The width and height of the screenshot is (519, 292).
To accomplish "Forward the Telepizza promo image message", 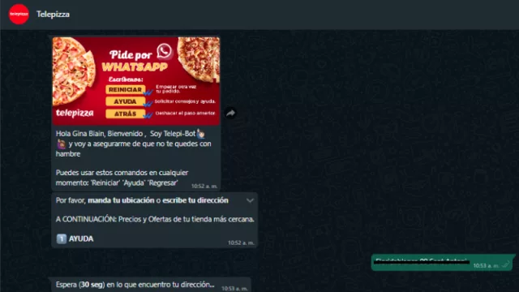I will [230, 113].
